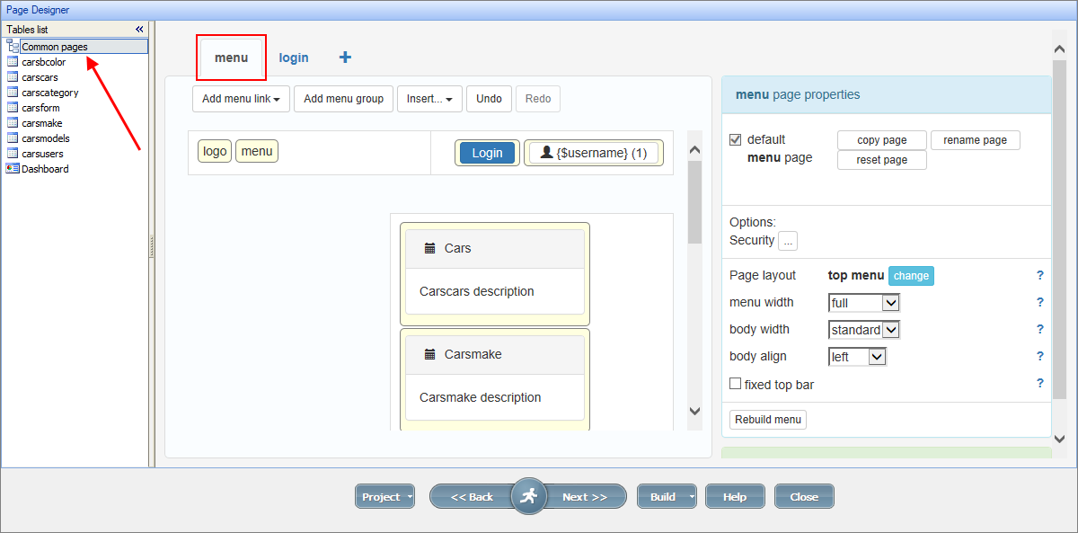The height and width of the screenshot is (533, 1078).
Task: Select the carsusers table icon
Action: point(13,153)
